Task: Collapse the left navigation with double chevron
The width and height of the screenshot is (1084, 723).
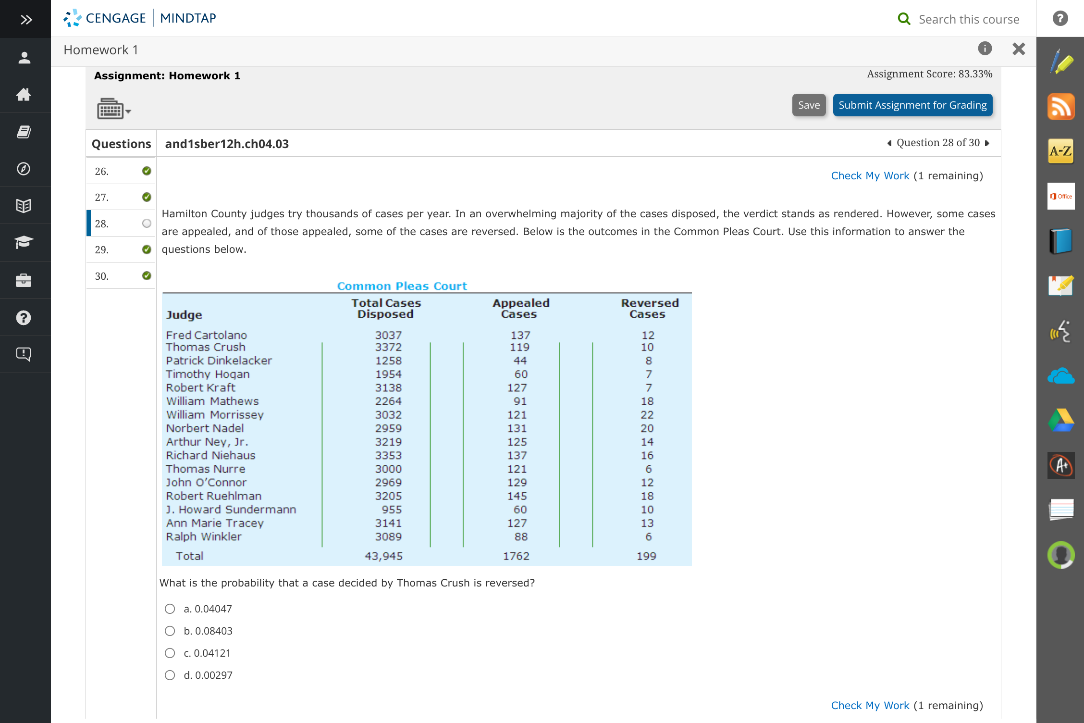Action: 25,19
